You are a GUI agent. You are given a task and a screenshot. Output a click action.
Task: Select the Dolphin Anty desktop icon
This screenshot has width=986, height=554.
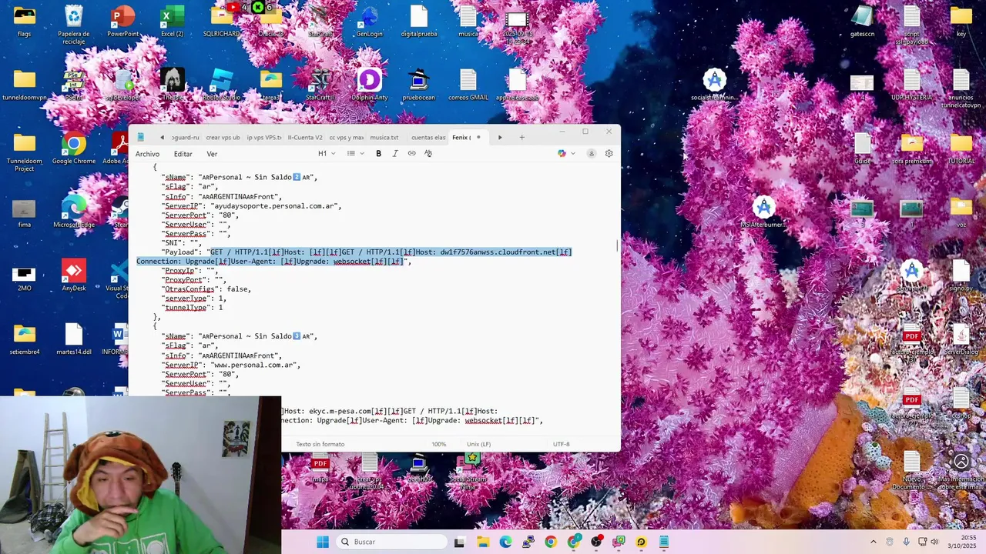tap(370, 85)
